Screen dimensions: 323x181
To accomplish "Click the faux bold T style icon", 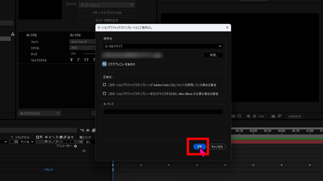I will [72, 60].
